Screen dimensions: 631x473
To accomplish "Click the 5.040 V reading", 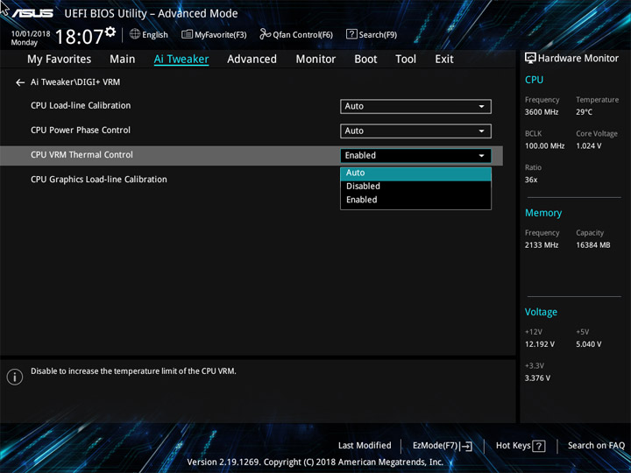I will pyautogui.click(x=589, y=344).
